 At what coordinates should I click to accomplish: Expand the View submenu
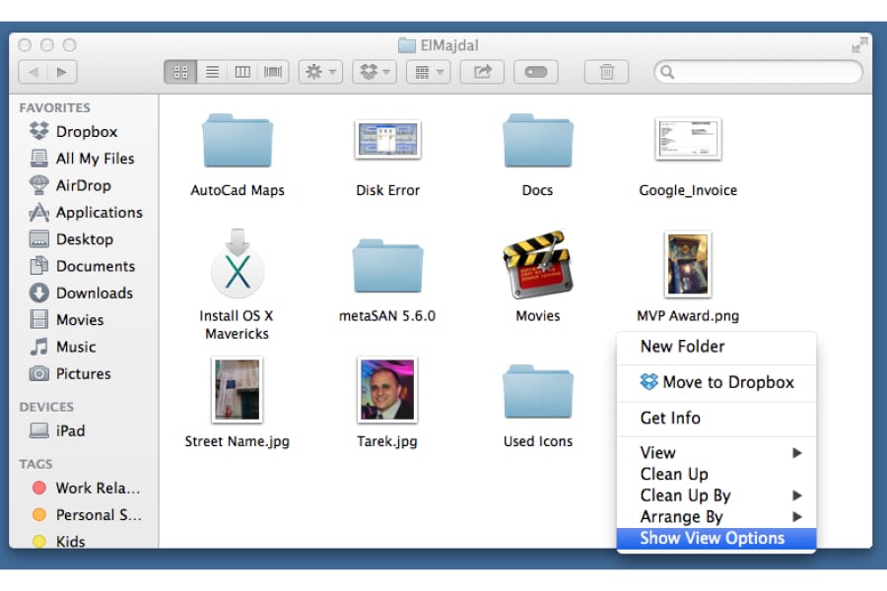(x=716, y=452)
